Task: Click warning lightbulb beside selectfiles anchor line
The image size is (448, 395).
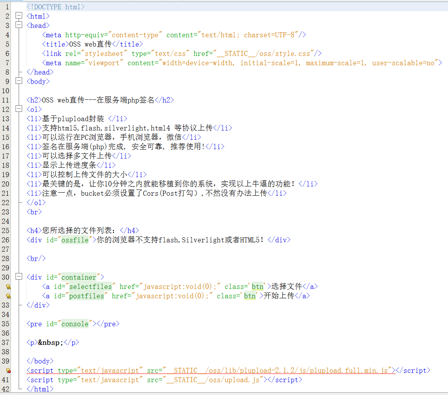Action: 8,287
